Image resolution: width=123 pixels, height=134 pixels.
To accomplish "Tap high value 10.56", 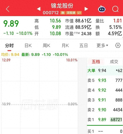I will coord(55,21).
